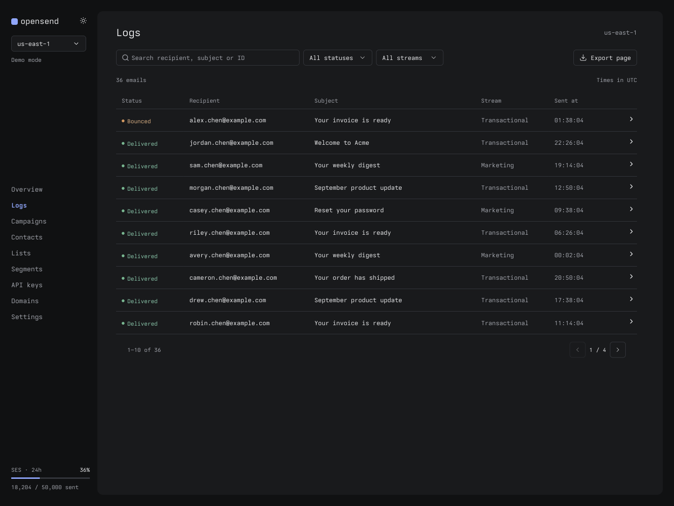Click the 36 emails count label
The height and width of the screenshot is (506, 674).
[131, 80]
